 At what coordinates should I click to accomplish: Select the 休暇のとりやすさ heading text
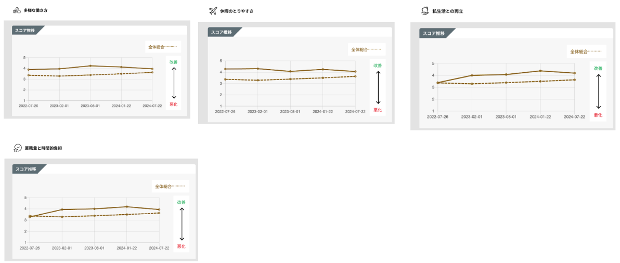tap(237, 11)
